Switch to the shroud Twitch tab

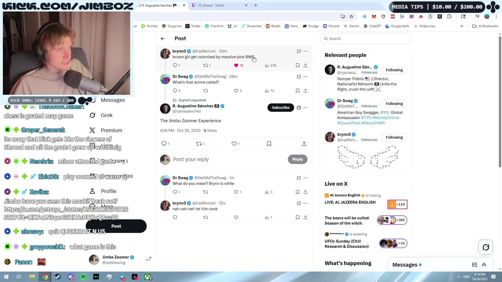tap(211, 5)
